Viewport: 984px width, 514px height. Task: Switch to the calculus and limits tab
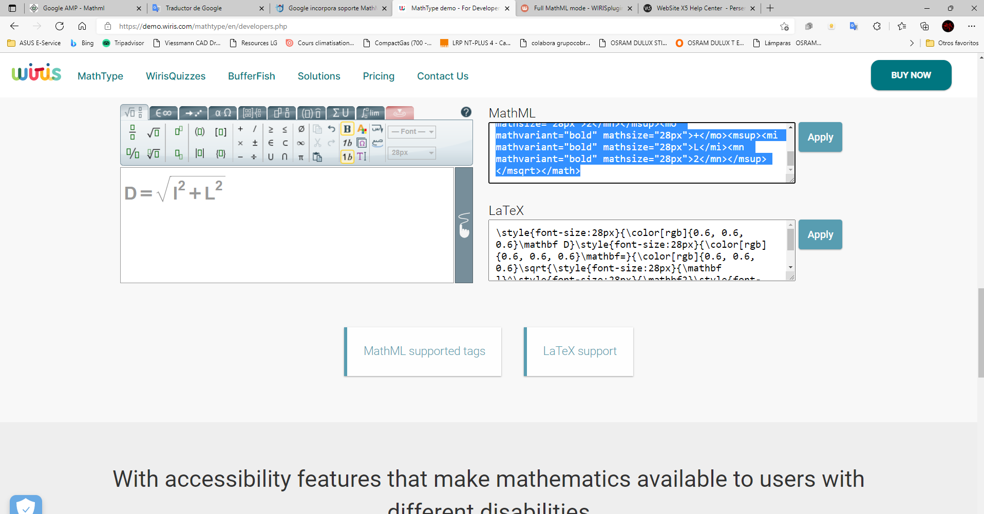tap(370, 113)
